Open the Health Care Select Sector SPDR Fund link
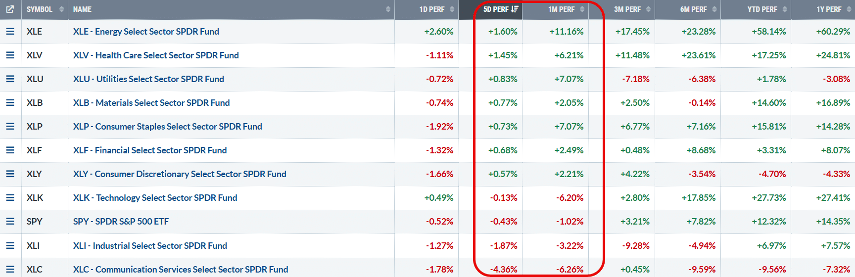Screen dimensions: 855x277 click(156, 55)
